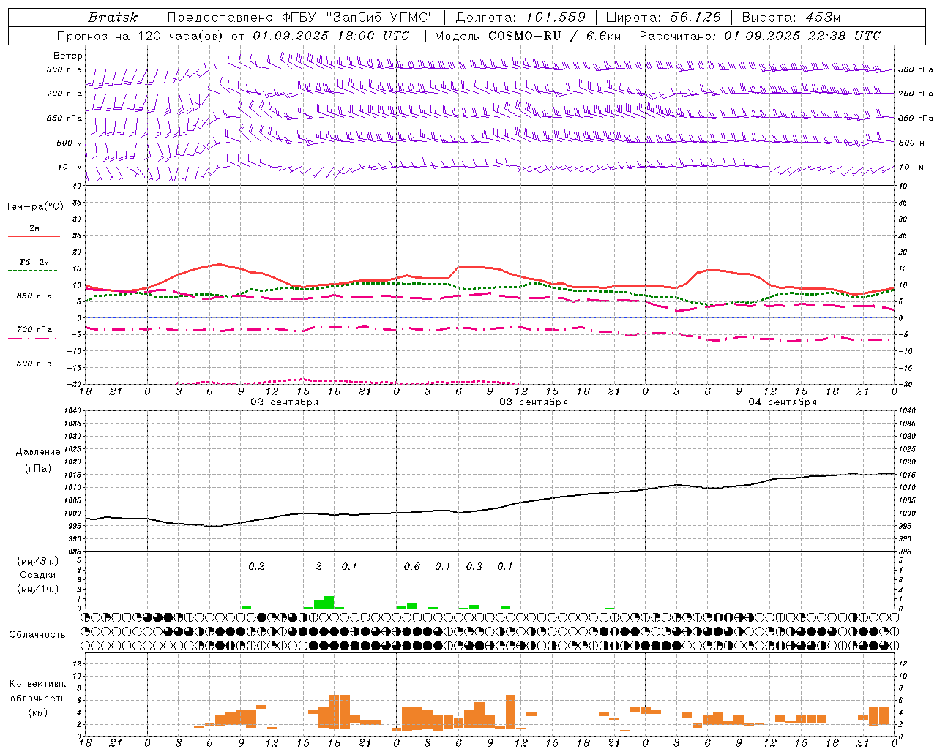Click the 'Широта: 56.126' value
Image resolution: width=937 pixels, height=749 pixels.
pyautogui.click(x=663, y=17)
